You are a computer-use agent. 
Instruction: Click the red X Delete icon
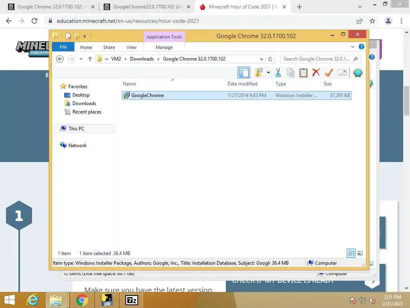(316, 72)
